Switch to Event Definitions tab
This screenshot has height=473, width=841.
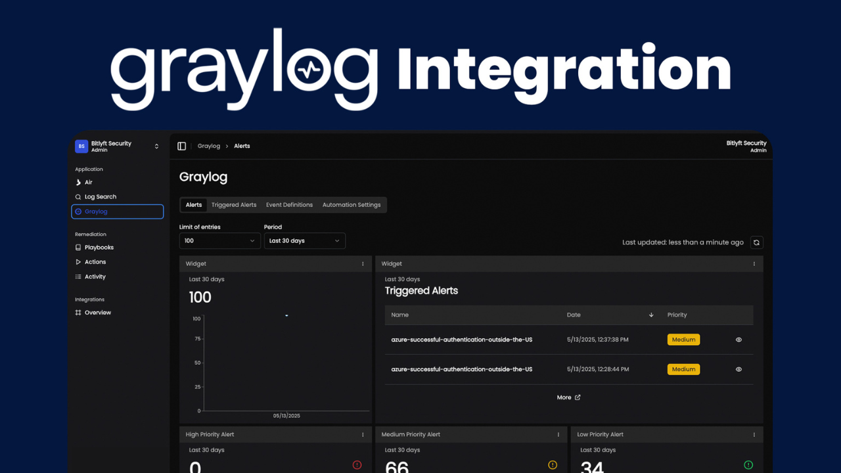click(x=289, y=205)
